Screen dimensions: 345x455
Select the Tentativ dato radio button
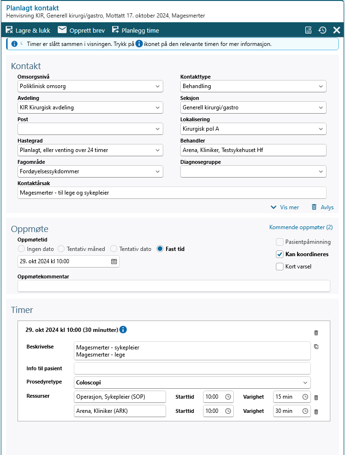pyautogui.click(x=114, y=249)
